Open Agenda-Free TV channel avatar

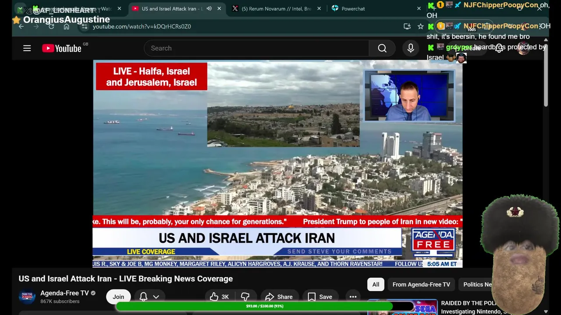[x=27, y=297]
